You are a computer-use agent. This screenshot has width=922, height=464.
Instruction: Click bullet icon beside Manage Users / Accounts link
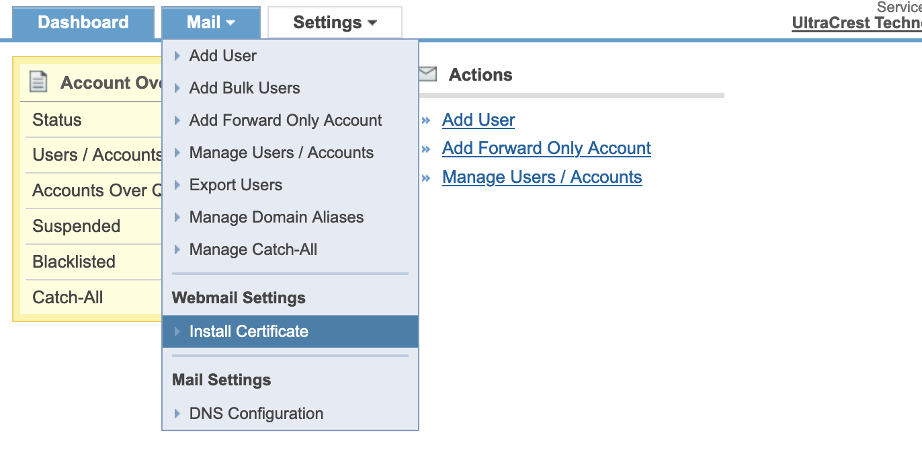point(426,178)
